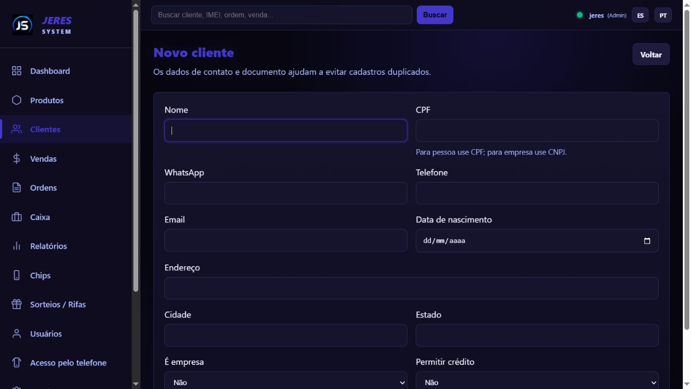Click the CPF input field

(537, 131)
